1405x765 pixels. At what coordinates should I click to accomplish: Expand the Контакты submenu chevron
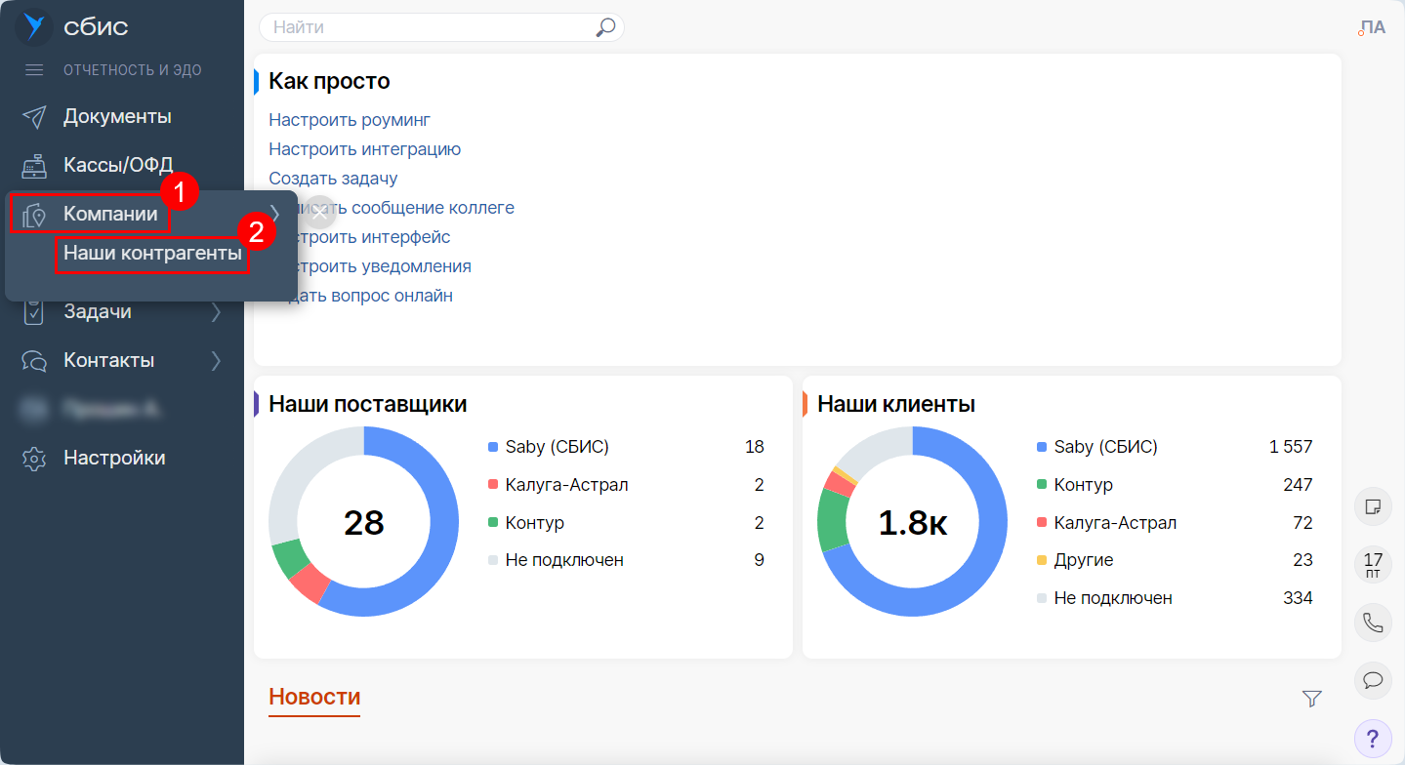[216, 361]
